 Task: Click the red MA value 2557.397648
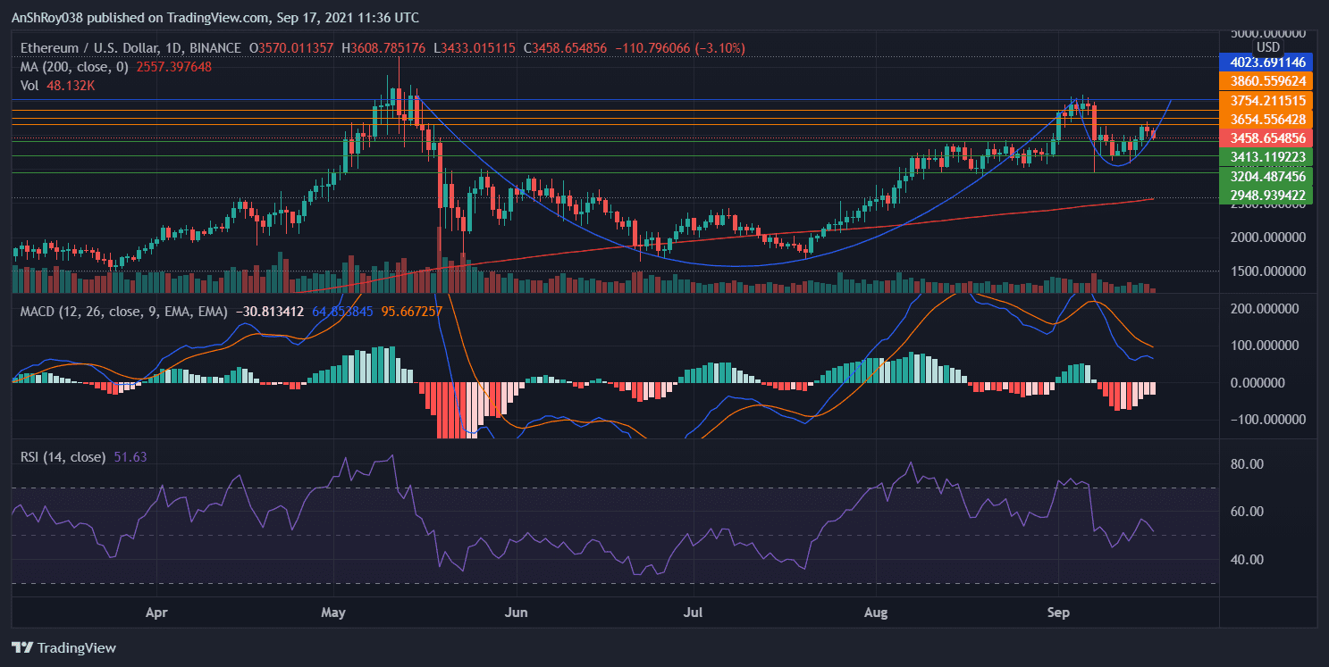click(x=175, y=67)
